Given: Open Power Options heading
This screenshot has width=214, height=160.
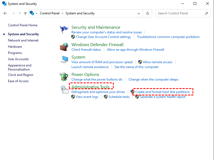Looking at the screenshot, I should 85,75.
